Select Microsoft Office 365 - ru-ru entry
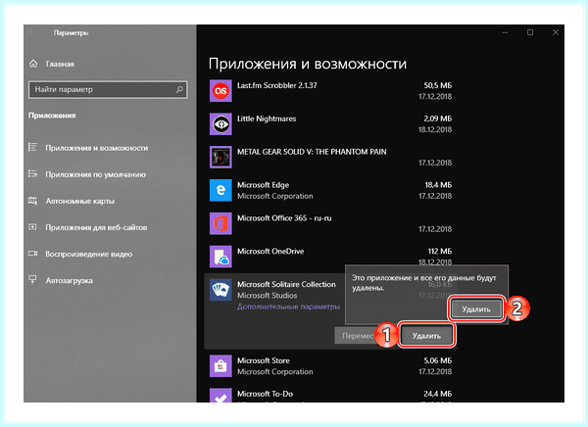 pos(284,218)
